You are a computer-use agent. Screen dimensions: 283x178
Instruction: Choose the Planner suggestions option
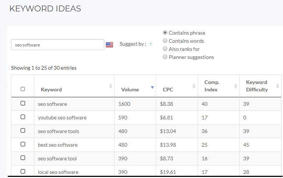(x=165, y=57)
